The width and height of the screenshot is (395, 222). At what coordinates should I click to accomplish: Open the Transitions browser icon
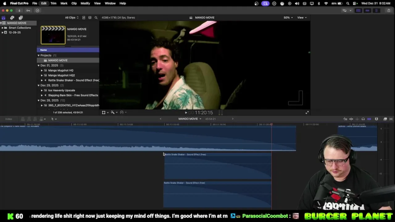(391, 119)
